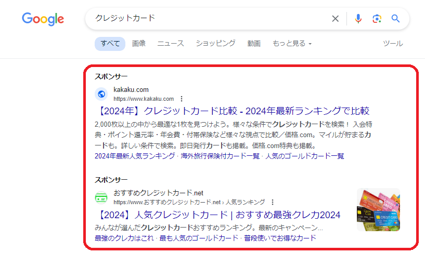Click the kakaku.com site name
The image size is (425, 253).
pyautogui.click(x=131, y=89)
